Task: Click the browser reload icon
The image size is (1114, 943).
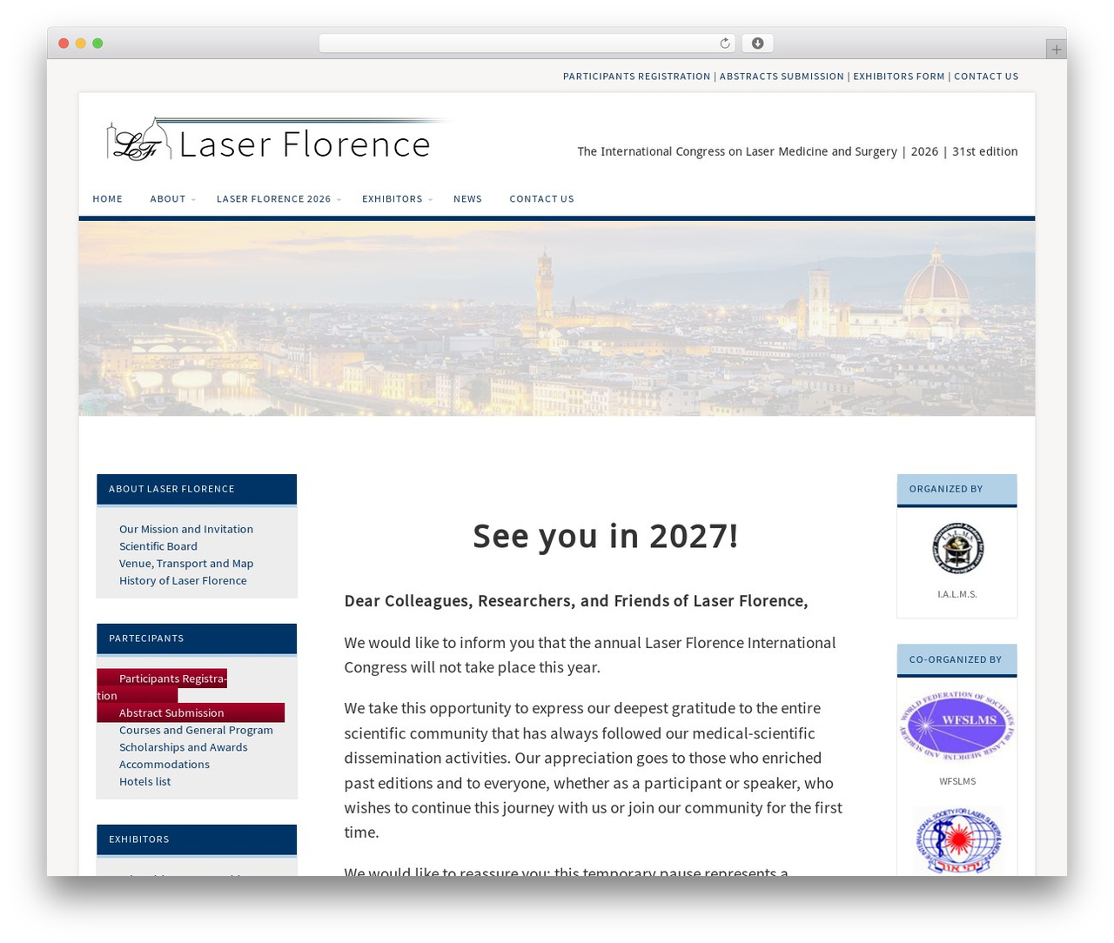Action: coord(725,43)
